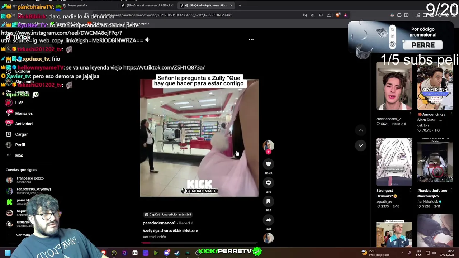Open the SLAM DUNK recommended video thumbnail
This screenshot has width=459, height=258.
(435, 86)
